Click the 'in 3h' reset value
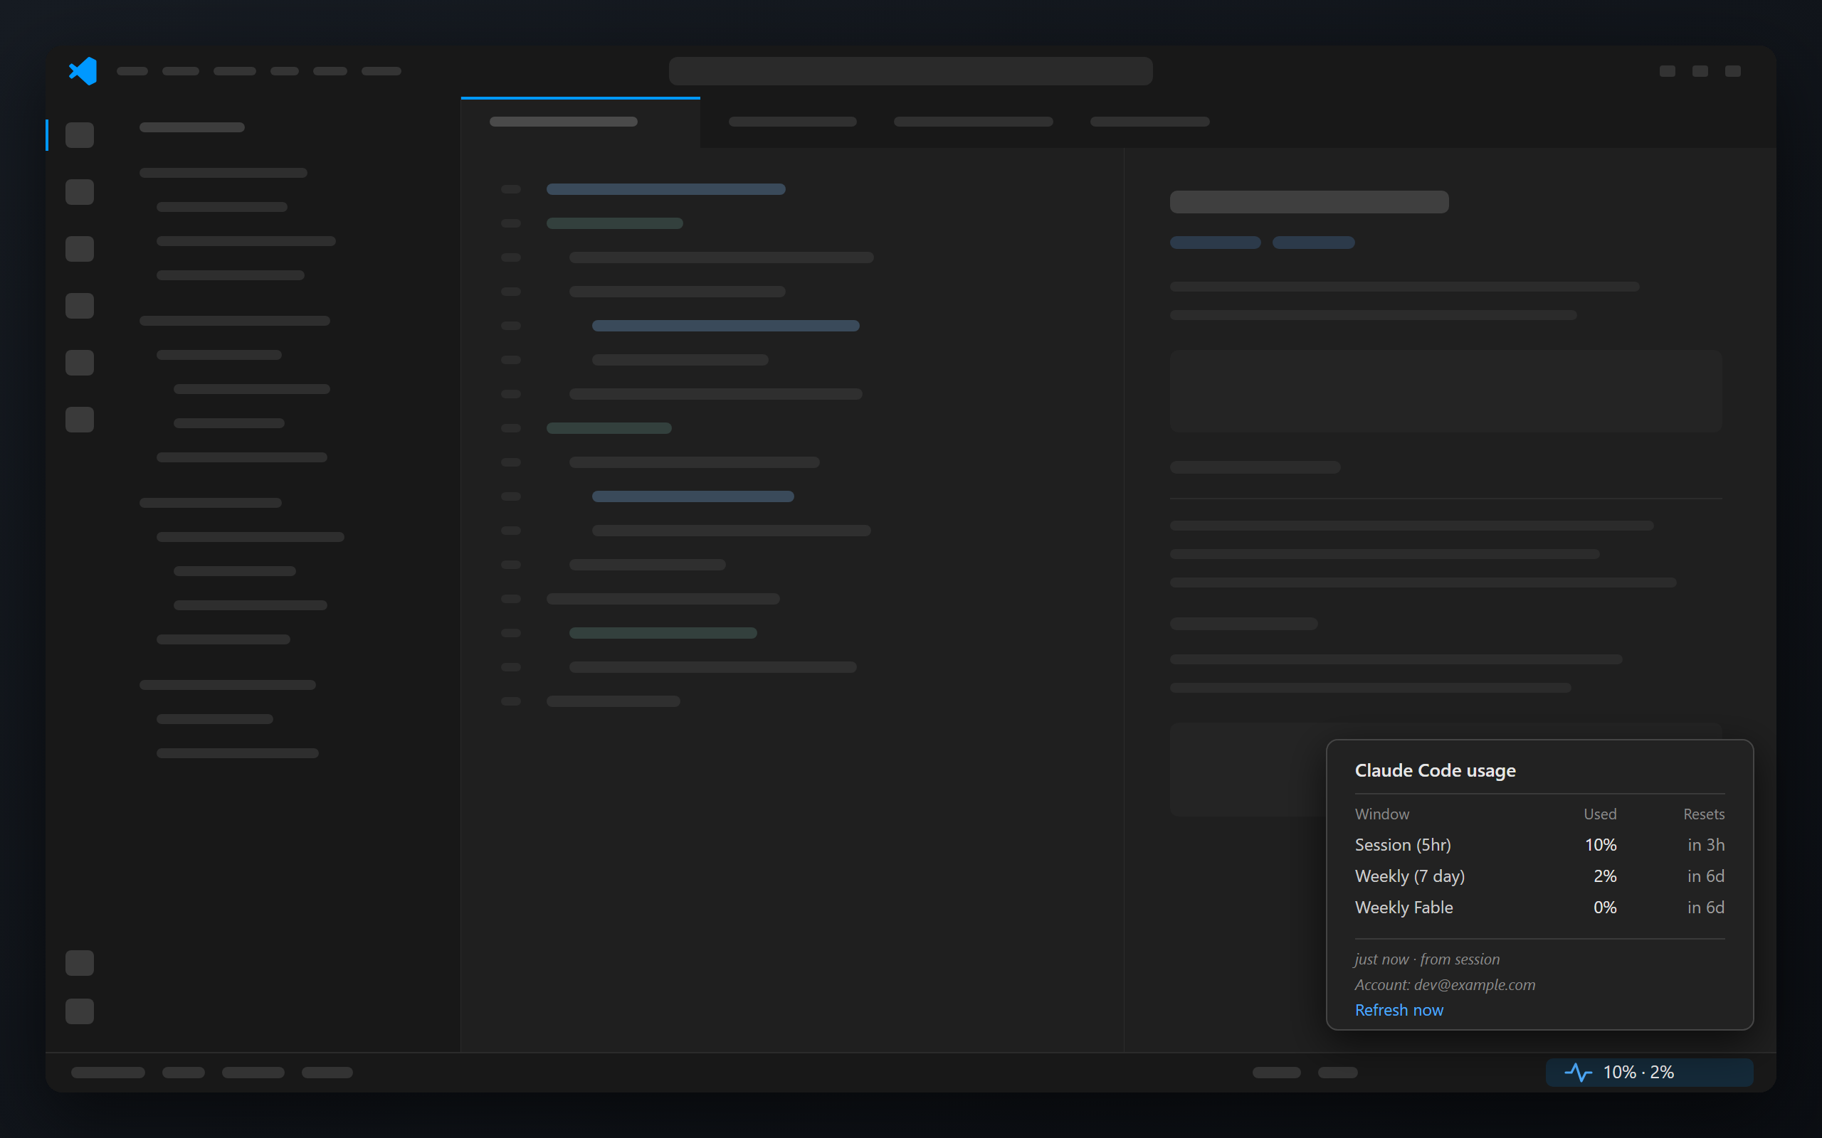The width and height of the screenshot is (1822, 1138). click(1706, 844)
